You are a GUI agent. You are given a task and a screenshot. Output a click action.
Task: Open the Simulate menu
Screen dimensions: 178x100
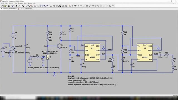[x=21, y=3]
